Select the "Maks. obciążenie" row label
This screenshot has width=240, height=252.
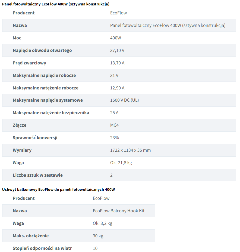click(31, 236)
